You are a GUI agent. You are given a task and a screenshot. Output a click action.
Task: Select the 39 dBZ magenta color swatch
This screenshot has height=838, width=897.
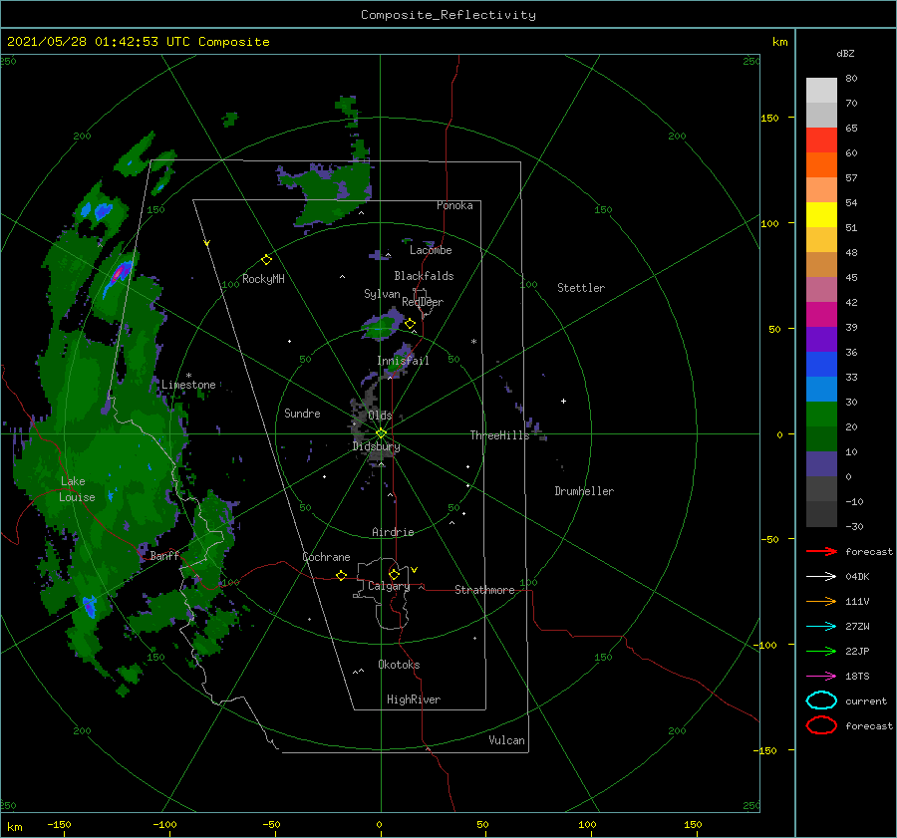tap(821, 314)
